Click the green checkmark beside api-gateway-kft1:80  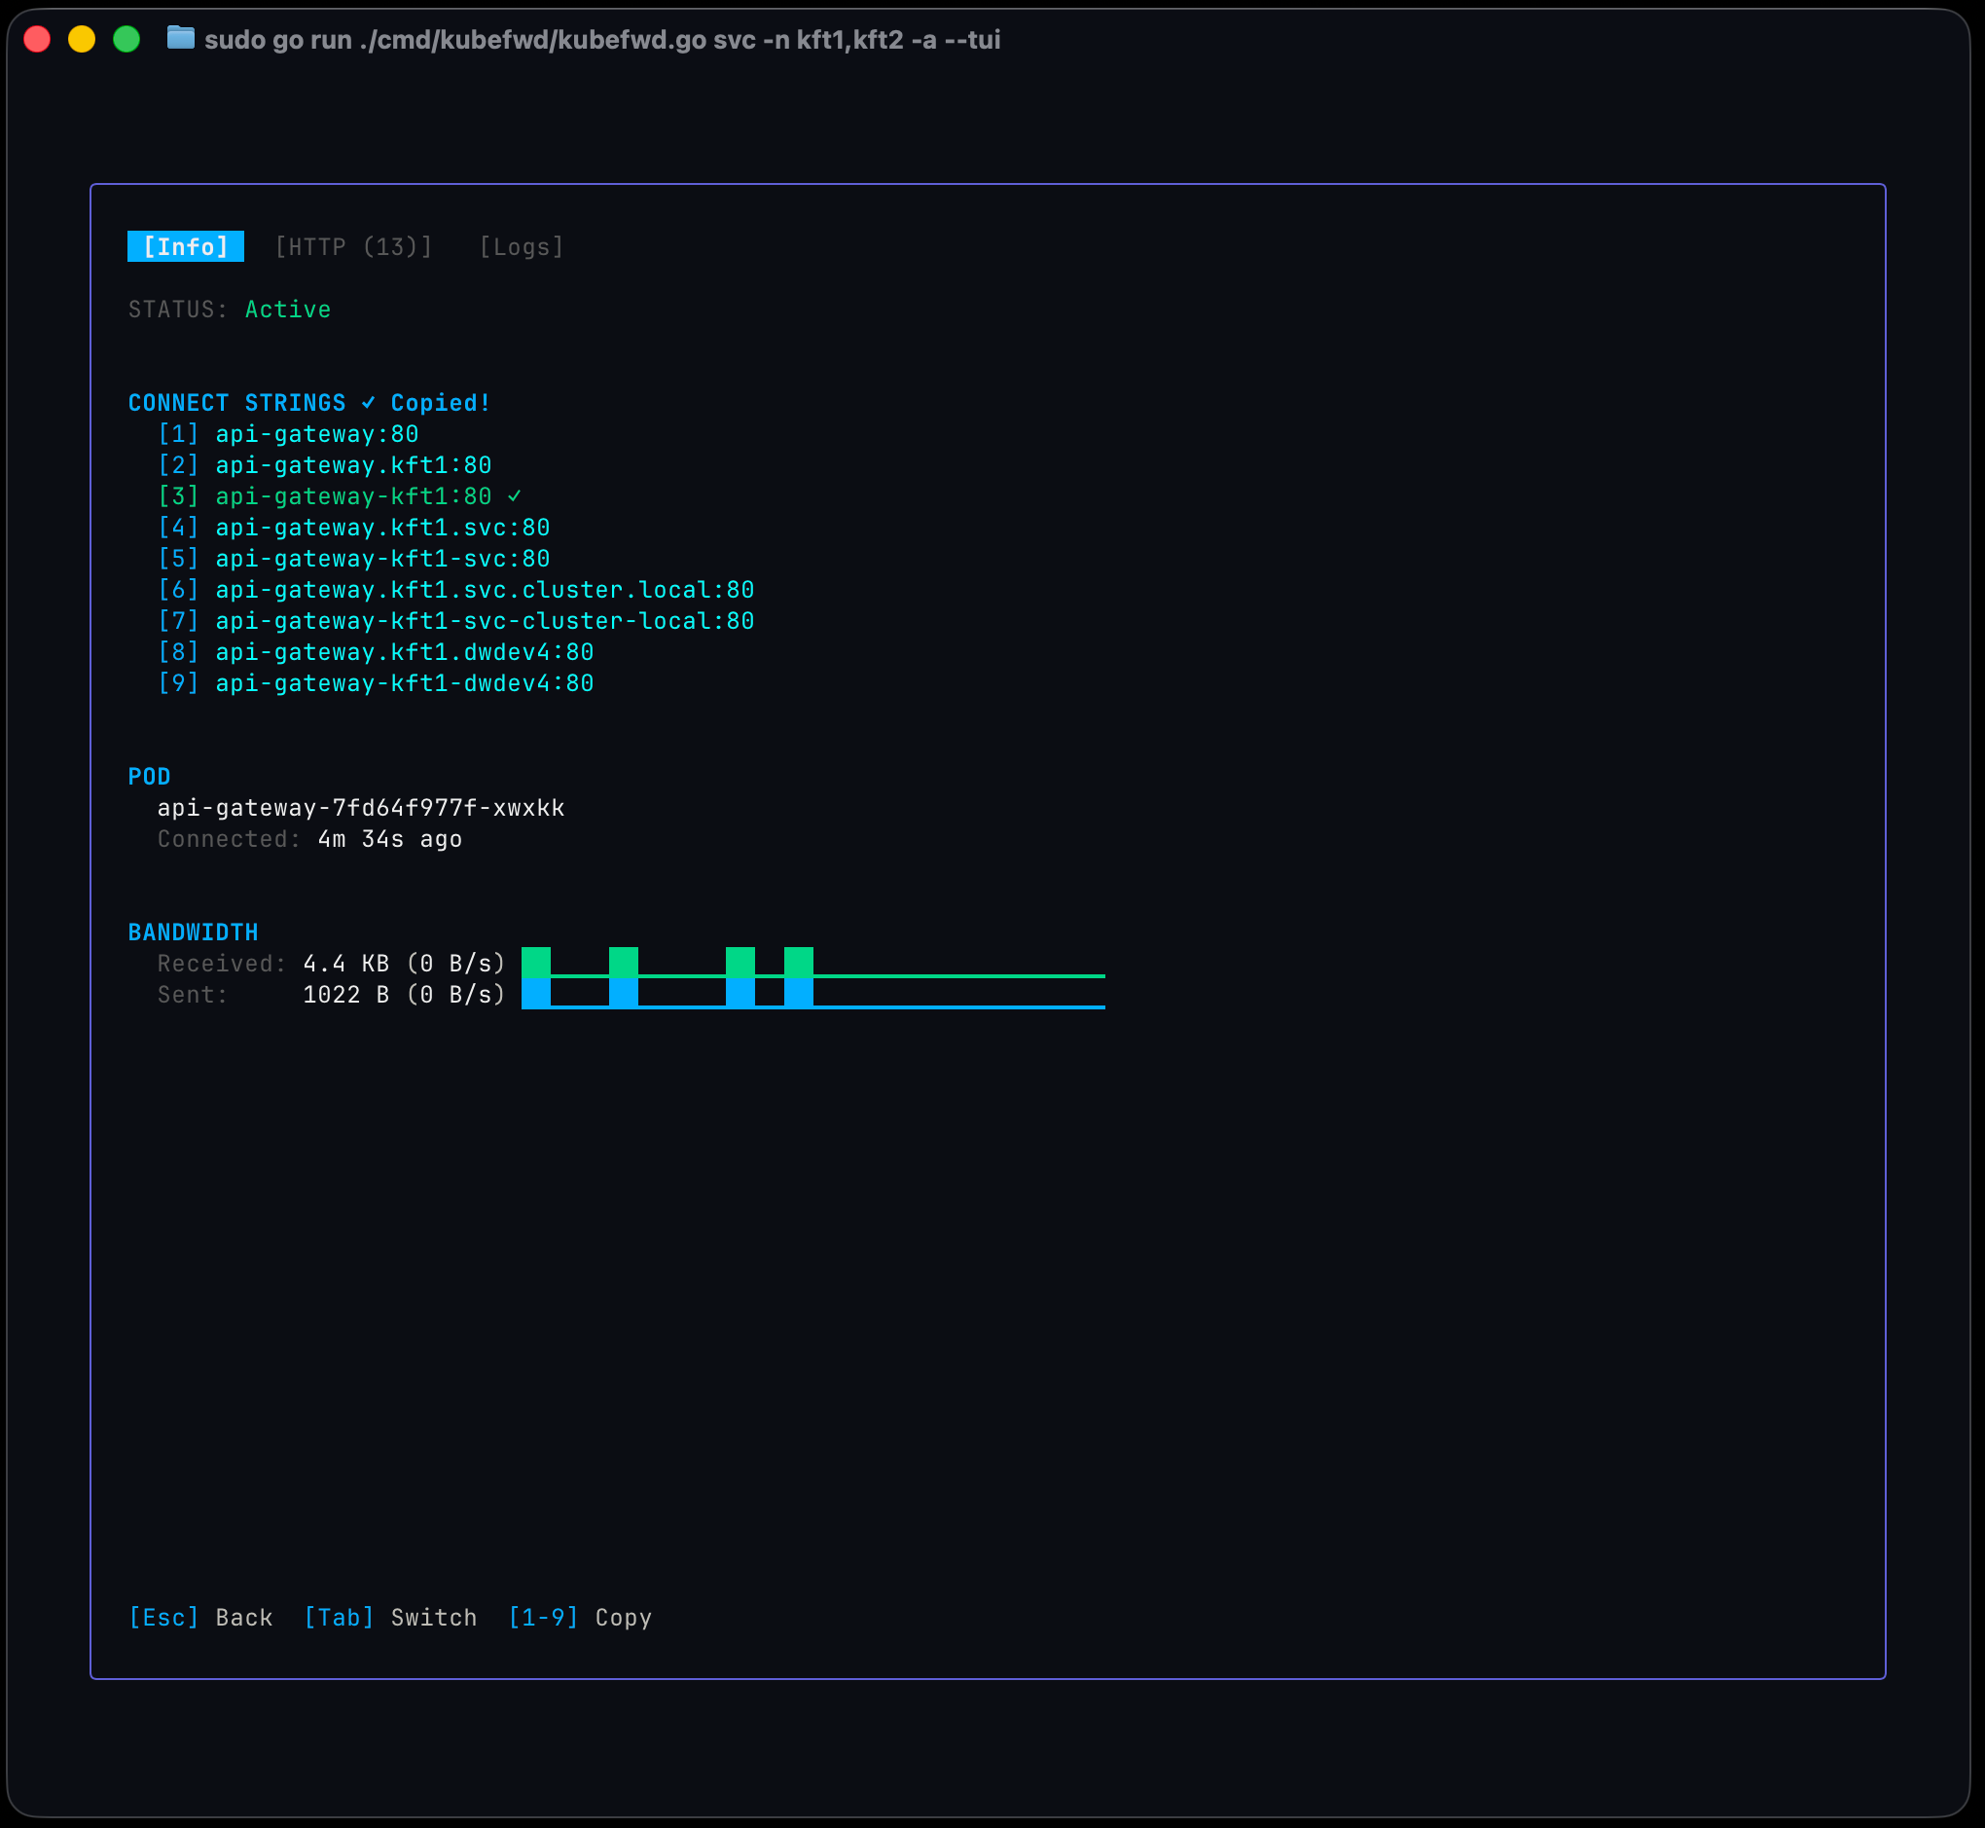[x=515, y=496]
